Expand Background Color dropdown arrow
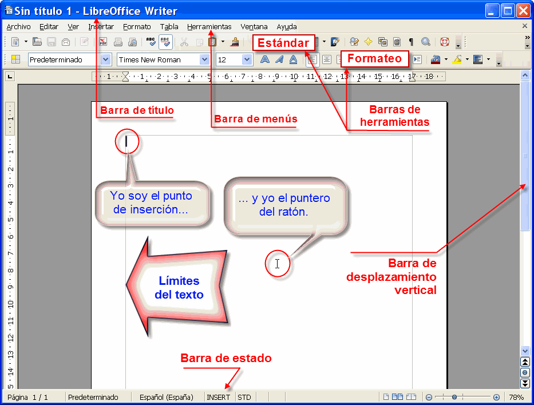534x405 pixels. (488, 59)
